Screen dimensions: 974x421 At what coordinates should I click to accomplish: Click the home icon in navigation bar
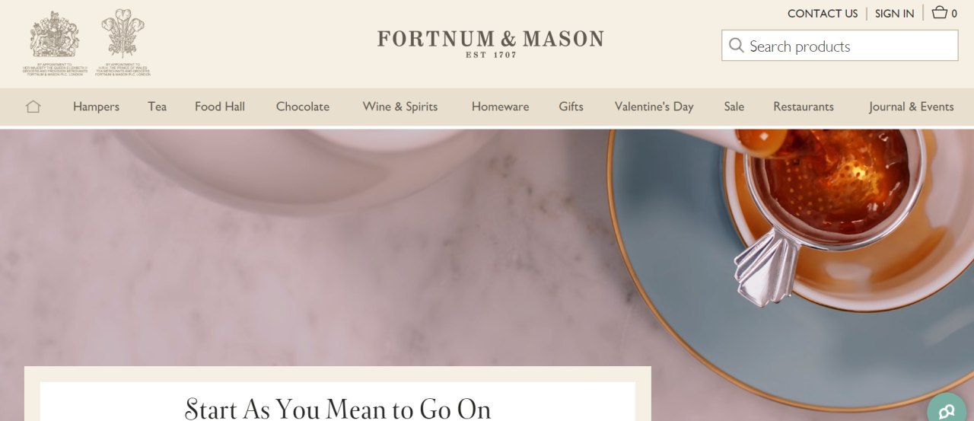click(33, 107)
